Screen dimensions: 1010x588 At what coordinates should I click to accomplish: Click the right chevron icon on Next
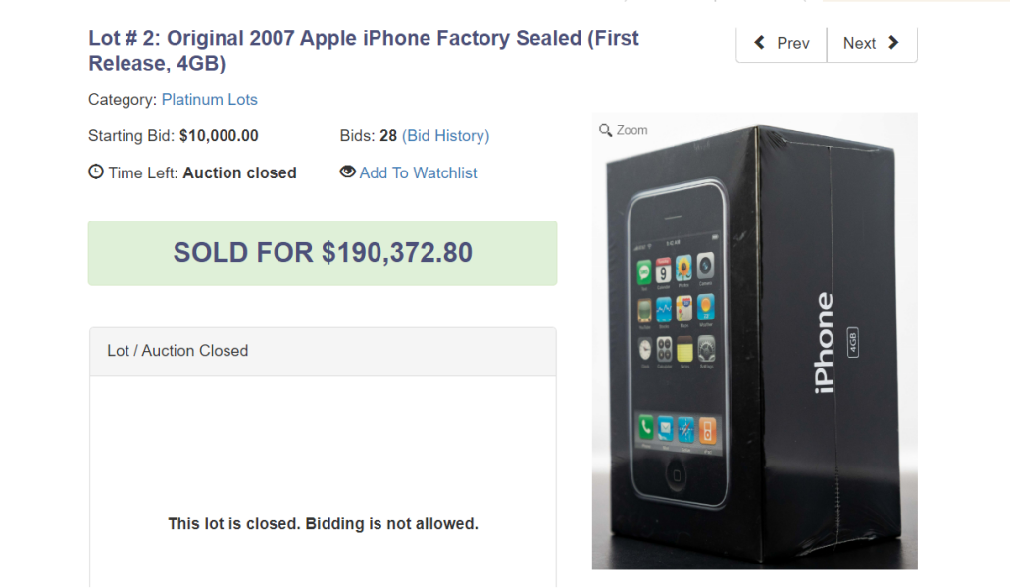(893, 43)
